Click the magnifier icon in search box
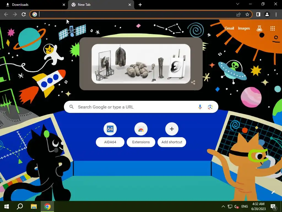Viewport: 282px width, 212px height. coord(72,107)
